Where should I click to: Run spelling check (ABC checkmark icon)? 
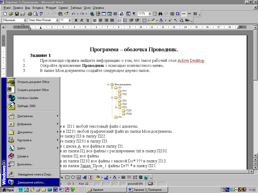(x=41, y=14)
